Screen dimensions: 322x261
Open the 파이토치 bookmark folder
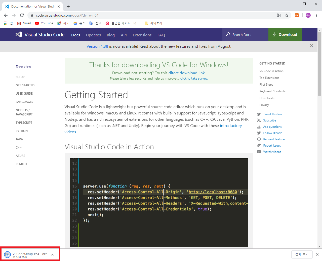tap(153, 23)
